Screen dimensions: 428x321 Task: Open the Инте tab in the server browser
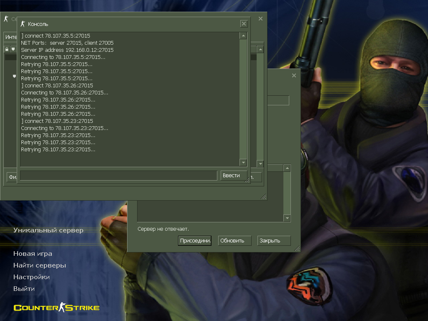[x=11, y=37]
